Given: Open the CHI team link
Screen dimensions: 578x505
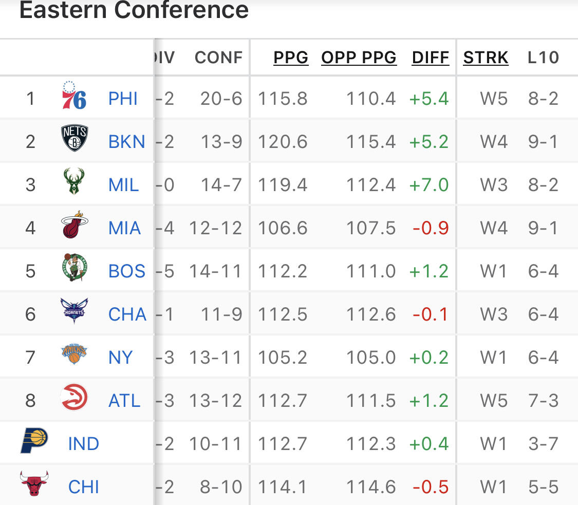Looking at the screenshot, I should (84, 487).
